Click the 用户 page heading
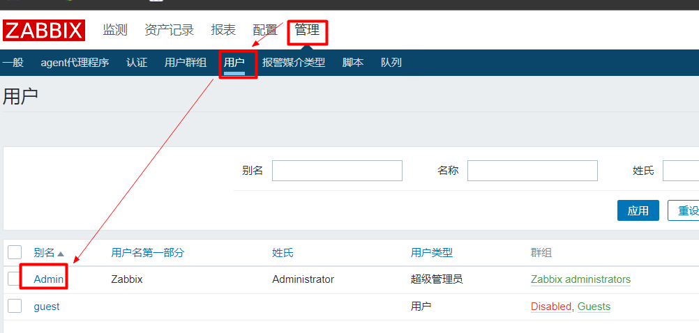The width and height of the screenshot is (699, 333). point(20,97)
